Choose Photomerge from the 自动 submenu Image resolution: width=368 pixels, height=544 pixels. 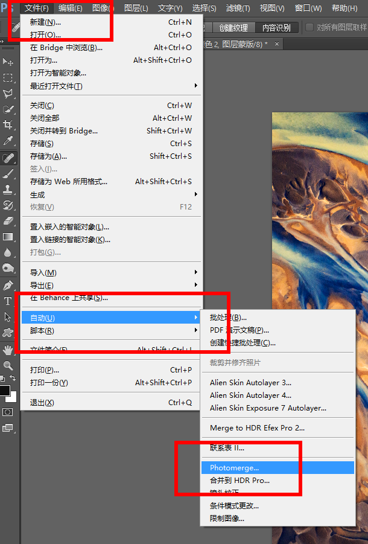234,467
